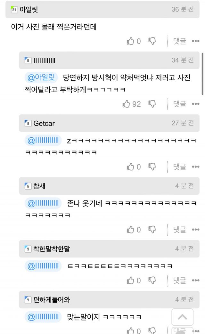
Task: Open the @아일릿 mention tag
Action: coord(41,77)
